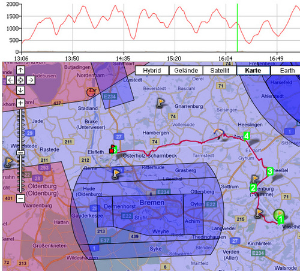Click the center/reset map position button
Image resolution: width=300 pixels, height=271 pixels.
click(x=20, y=80)
